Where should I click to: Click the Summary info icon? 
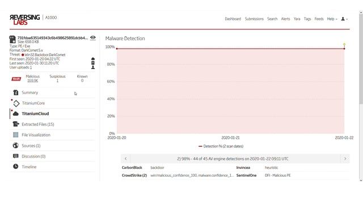click(x=16, y=92)
